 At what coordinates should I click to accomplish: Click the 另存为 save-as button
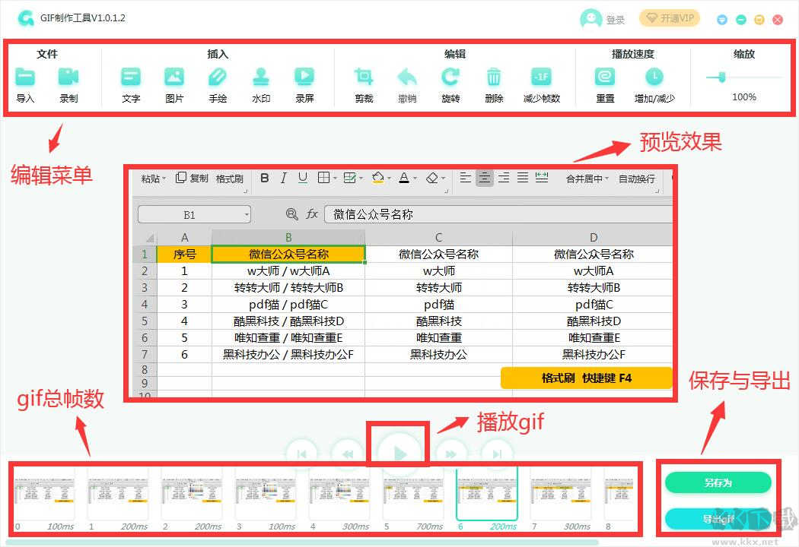pos(718,482)
